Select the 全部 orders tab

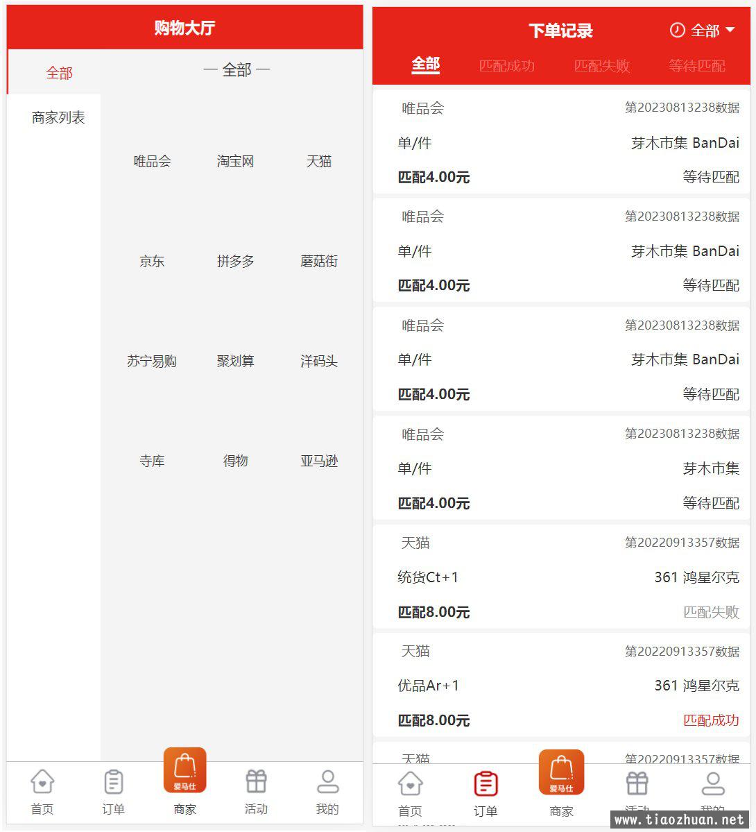(425, 65)
